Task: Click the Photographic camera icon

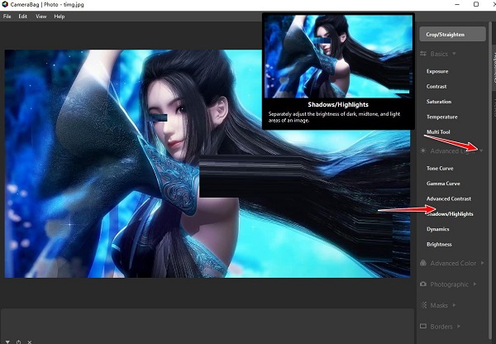Action: [423, 284]
